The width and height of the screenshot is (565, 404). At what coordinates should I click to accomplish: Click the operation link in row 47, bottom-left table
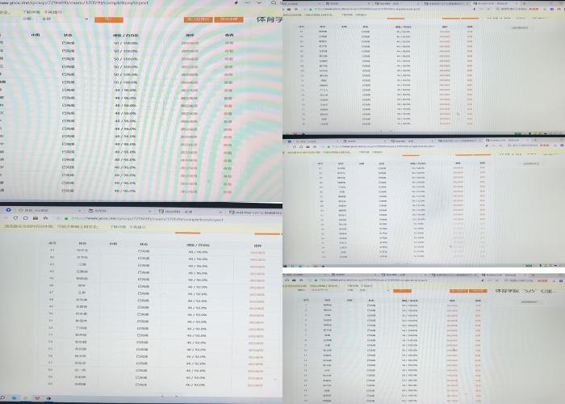(257, 294)
